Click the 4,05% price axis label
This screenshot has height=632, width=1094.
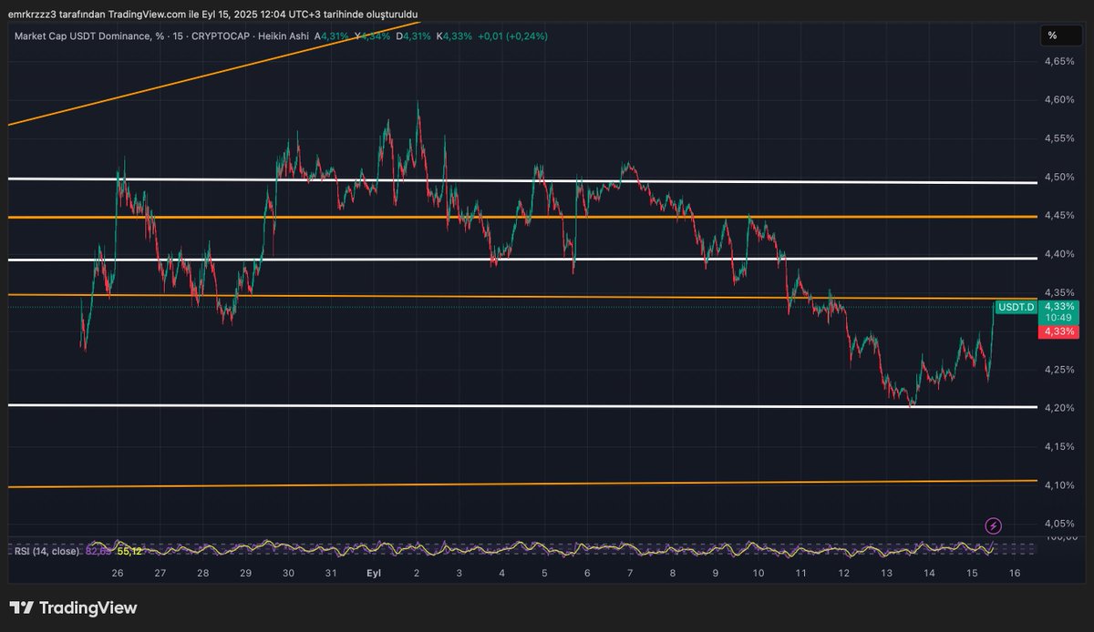click(1058, 524)
